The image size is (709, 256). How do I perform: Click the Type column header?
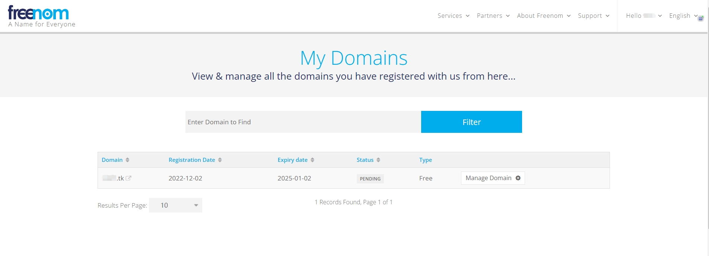click(x=425, y=160)
